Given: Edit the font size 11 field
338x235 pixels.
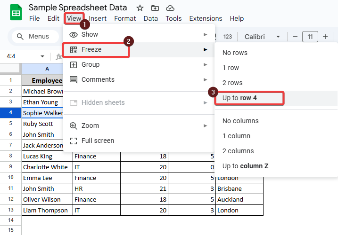Looking at the screenshot, I should coord(310,37).
